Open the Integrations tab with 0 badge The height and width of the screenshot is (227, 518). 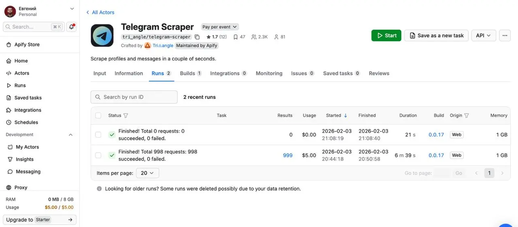click(x=229, y=73)
